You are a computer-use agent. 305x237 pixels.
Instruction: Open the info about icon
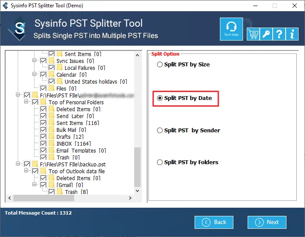point(292,34)
